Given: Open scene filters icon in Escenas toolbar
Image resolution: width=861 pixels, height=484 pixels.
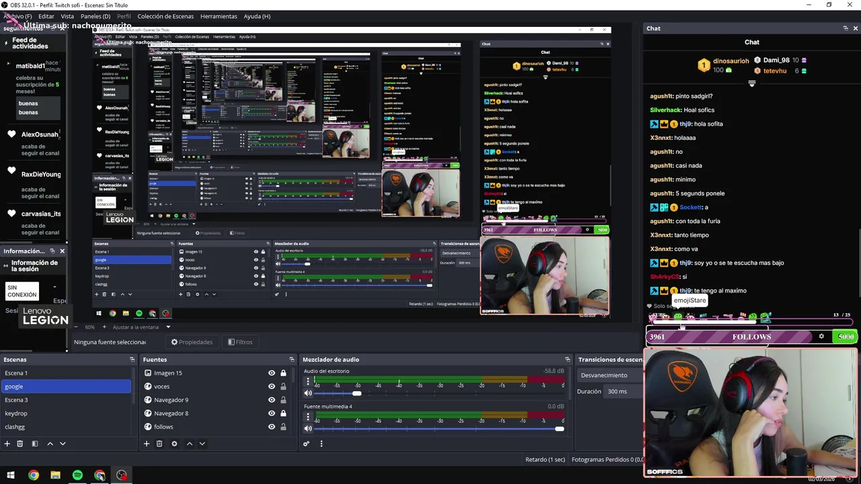Looking at the screenshot, I should coord(35,444).
